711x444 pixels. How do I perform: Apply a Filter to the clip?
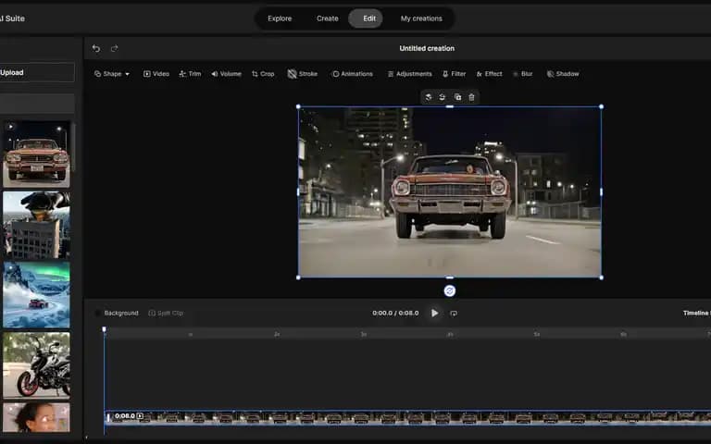(454, 74)
